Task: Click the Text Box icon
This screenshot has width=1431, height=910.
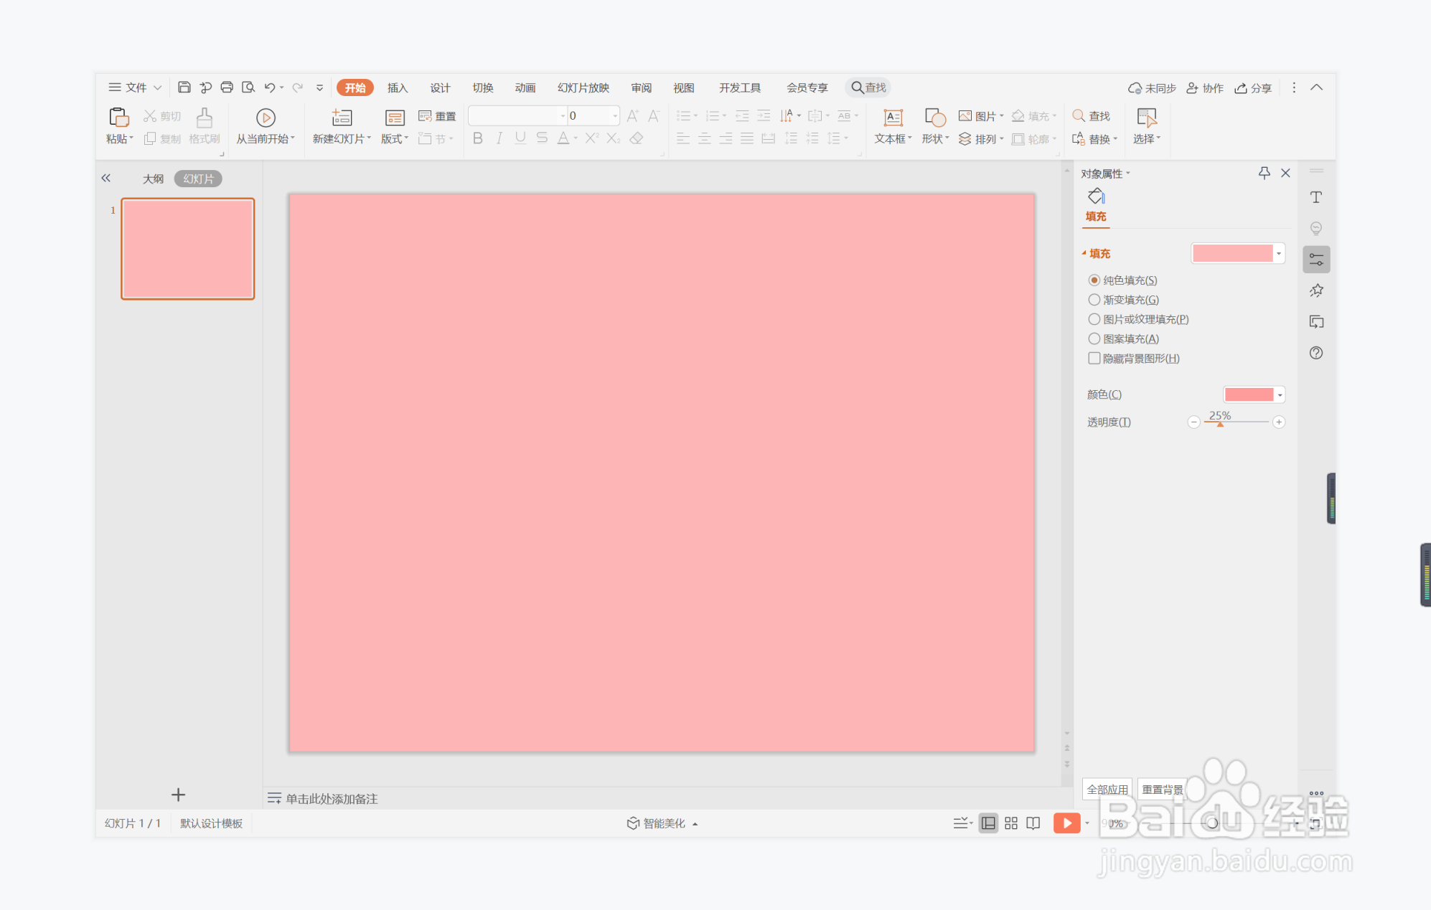Action: click(893, 118)
